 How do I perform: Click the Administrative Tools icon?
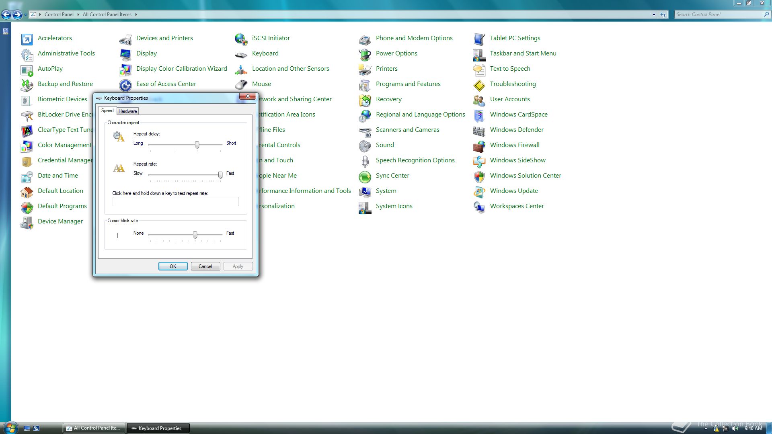pyautogui.click(x=27, y=54)
